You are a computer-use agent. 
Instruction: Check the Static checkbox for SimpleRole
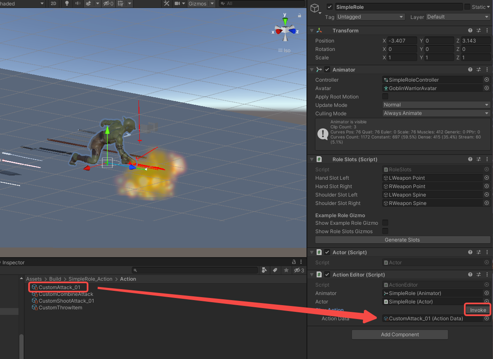(467, 7)
